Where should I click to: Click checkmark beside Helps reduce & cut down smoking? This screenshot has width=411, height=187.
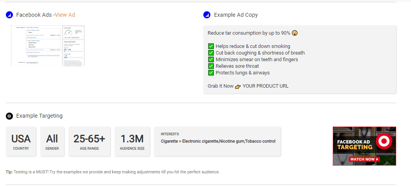211,46
